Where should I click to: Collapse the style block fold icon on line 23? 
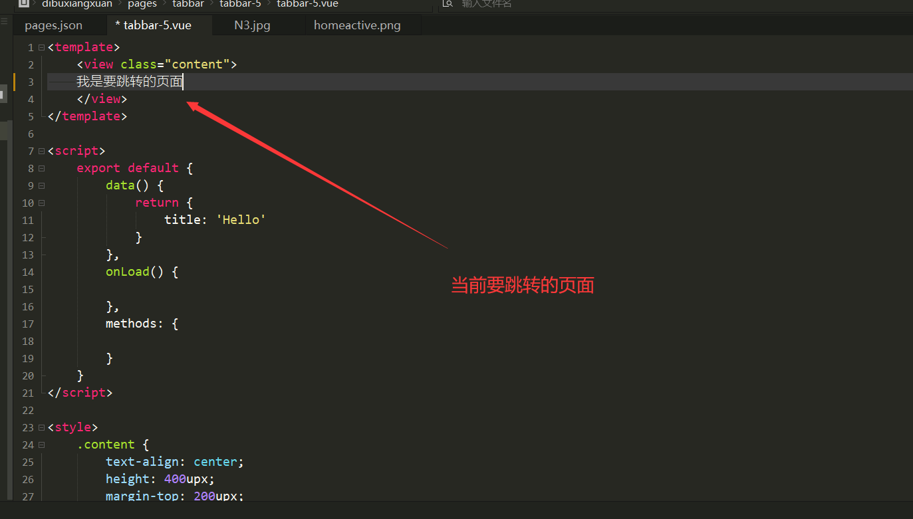point(40,427)
